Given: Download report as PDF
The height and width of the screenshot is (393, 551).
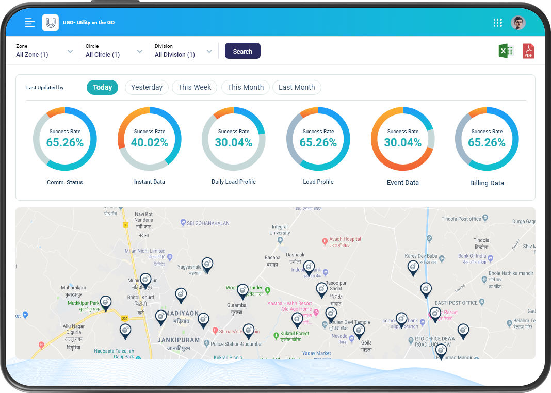Looking at the screenshot, I should tap(528, 51).
